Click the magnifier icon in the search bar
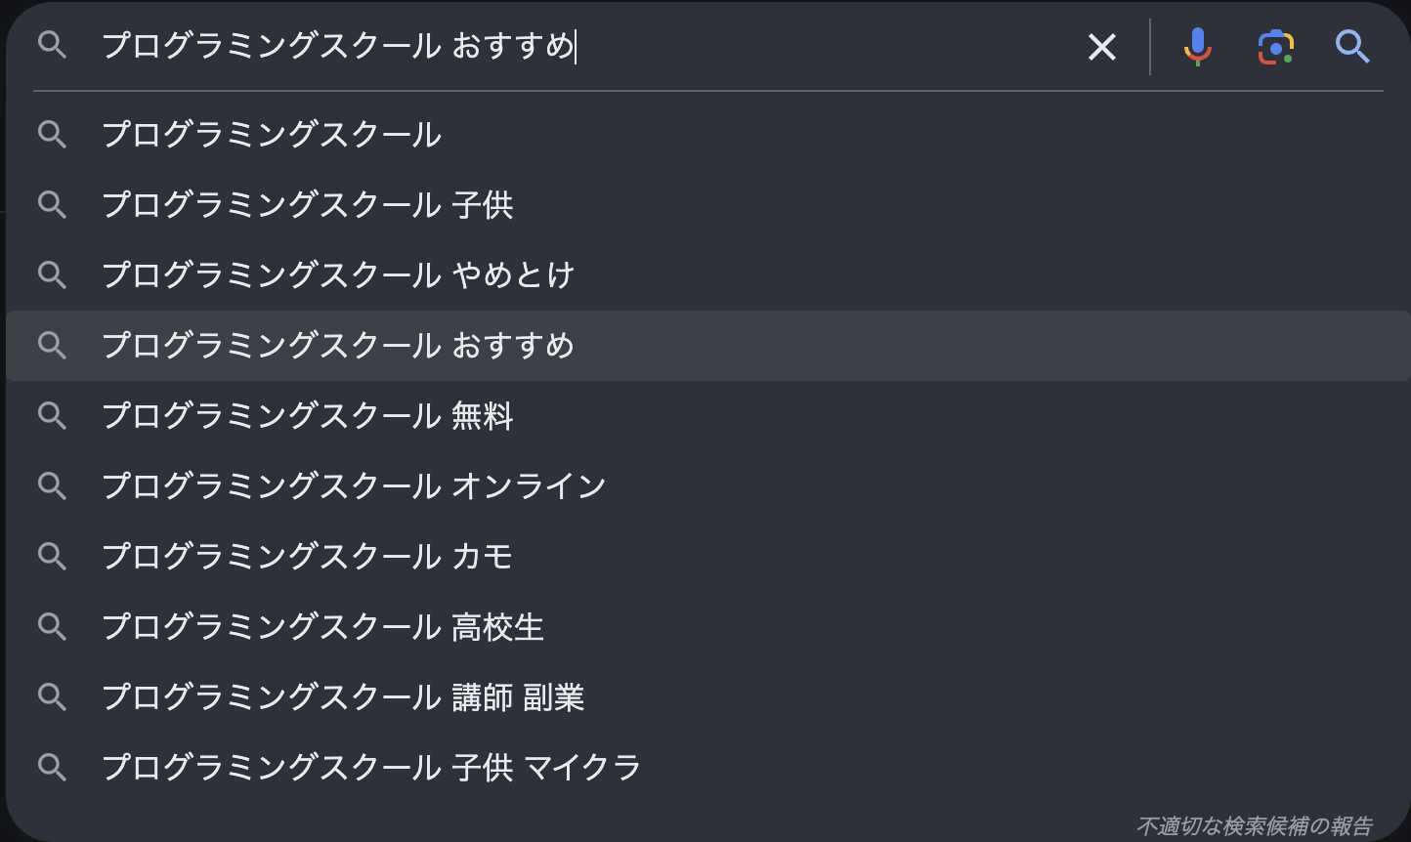 click(53, 46)
